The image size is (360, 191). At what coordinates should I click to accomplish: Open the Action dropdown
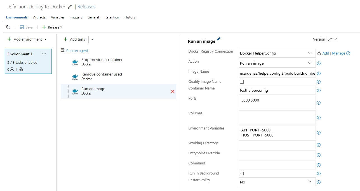pyautogui.click(x=277, y=63)
